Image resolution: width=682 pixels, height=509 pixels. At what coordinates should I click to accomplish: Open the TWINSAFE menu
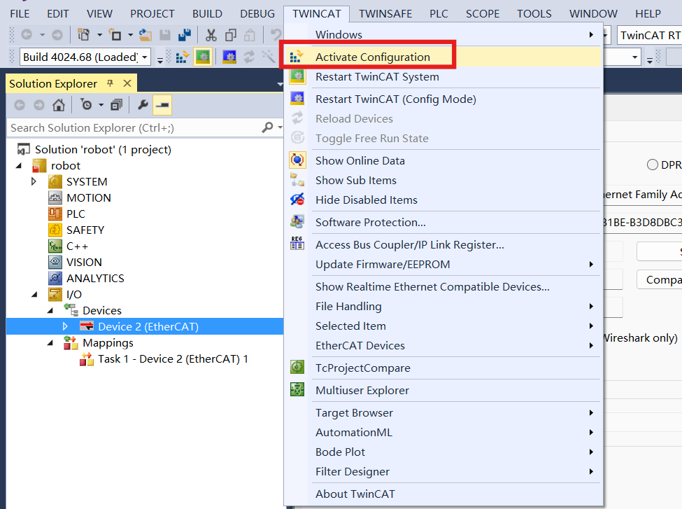pos(385,13)
